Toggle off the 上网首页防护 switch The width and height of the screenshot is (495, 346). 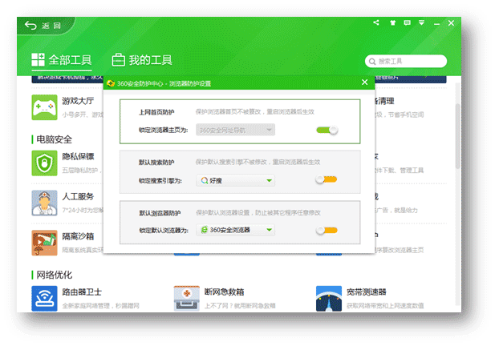pos(327,130)
